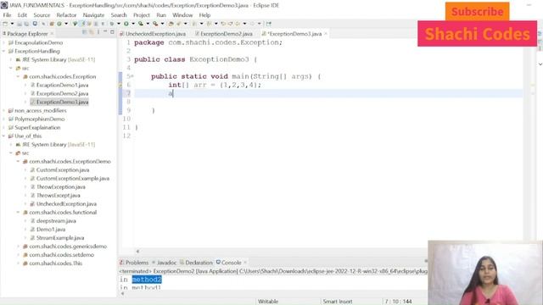Open the Navigate menu

click(x=93, y=15)
